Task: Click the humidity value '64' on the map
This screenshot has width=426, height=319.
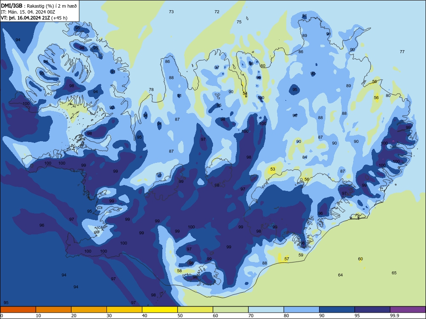Action: 340,275
